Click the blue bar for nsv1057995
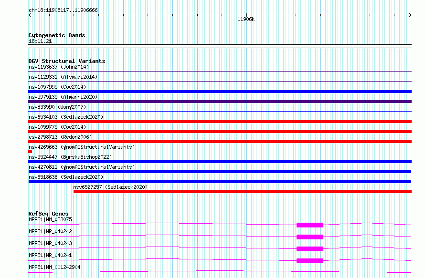The height and width of the screenshot is (278, 425). coord(220,92)
